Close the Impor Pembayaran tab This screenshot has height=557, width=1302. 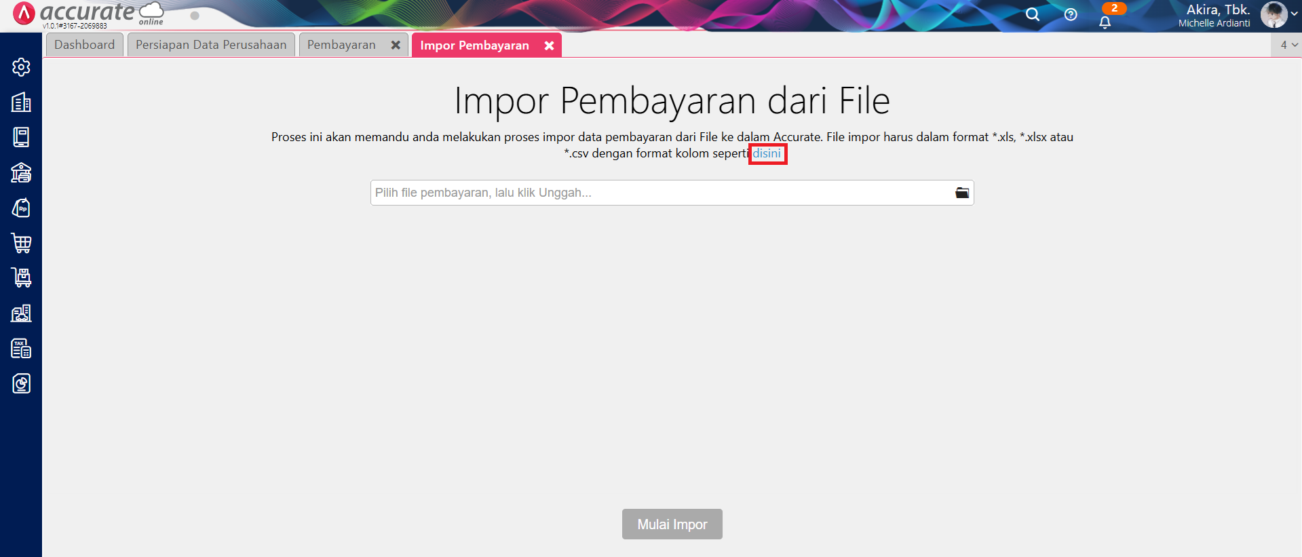pyautogui.click(x=549, y=45)
